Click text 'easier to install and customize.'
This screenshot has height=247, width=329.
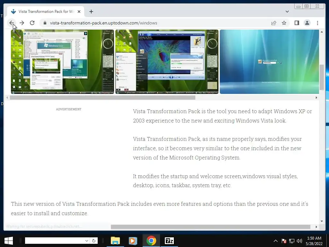pos(49,213)
